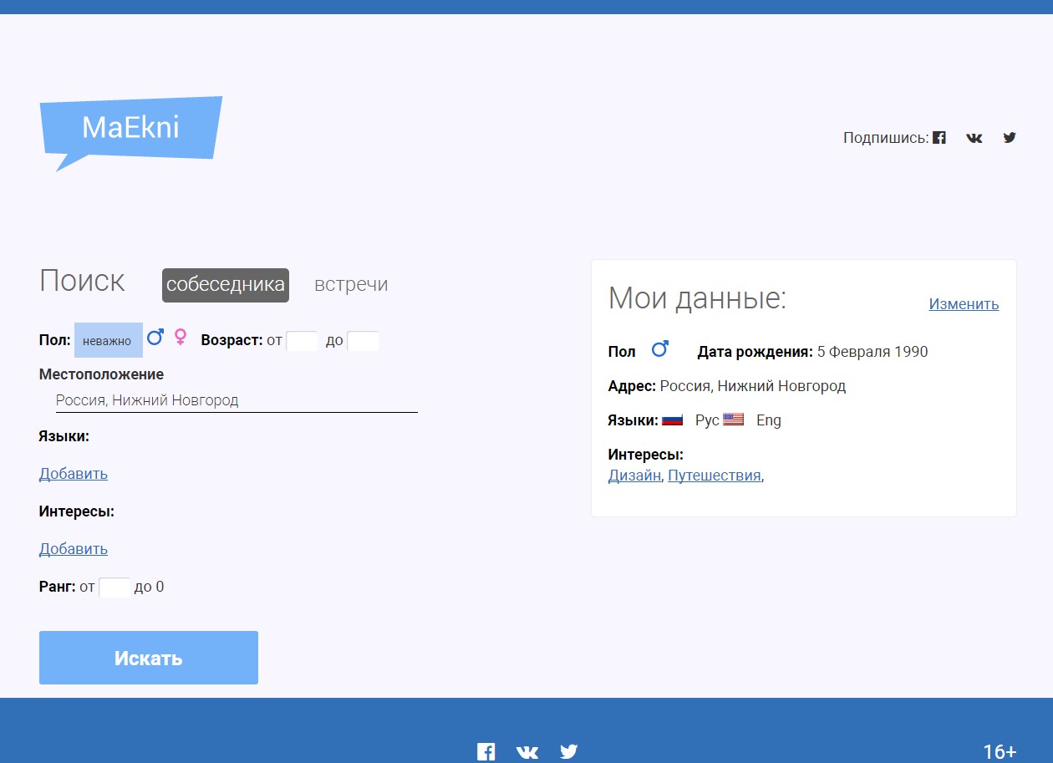Click the Поиск heading text
The image size is (1053, 763).
[x=82, y=281]
